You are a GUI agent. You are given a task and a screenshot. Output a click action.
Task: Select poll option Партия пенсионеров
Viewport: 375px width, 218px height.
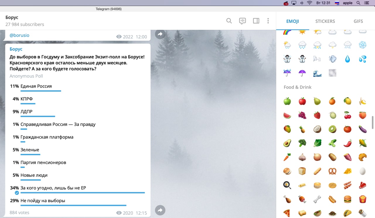(x=78, y=164)
